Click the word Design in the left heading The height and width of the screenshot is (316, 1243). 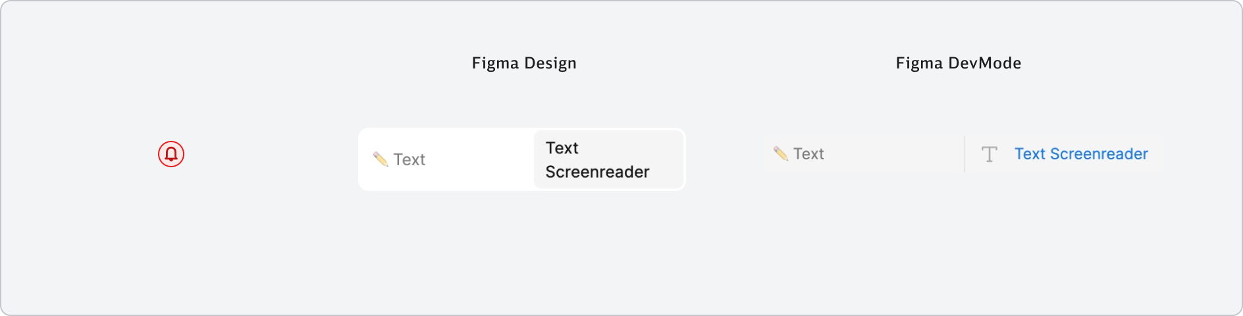point(550,63)
